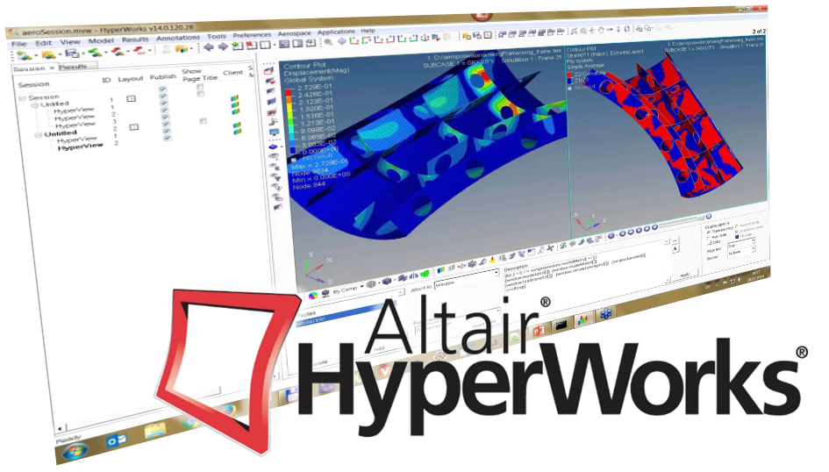Viewport: 829px width, 472px height.
Task: Open the File menu
Action: tap(18, 44)
